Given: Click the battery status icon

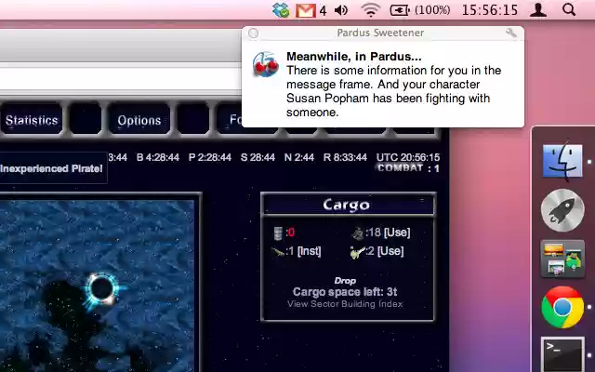Looking at the screenshot, I should click(x=400, y=10).
